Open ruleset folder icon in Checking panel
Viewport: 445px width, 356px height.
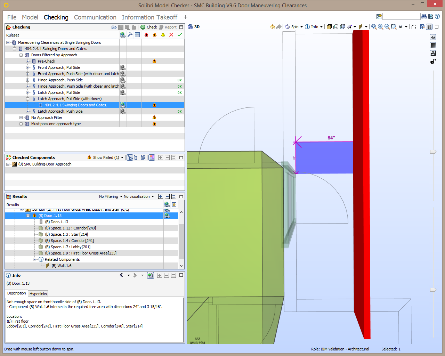(x=114, y=27)
